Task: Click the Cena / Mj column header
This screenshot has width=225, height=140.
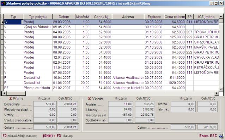Action: coord(101,17)
